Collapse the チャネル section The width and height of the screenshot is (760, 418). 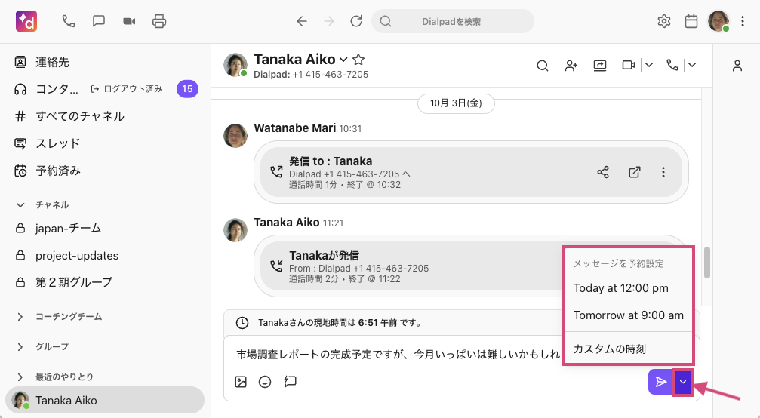click(x=20, y=204)
